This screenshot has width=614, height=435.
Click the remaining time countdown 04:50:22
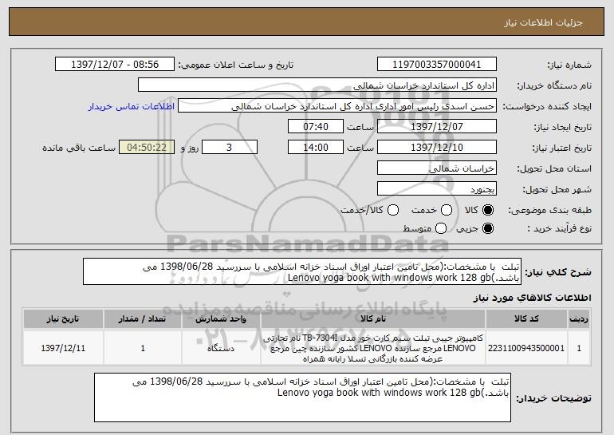pos(147,148)
